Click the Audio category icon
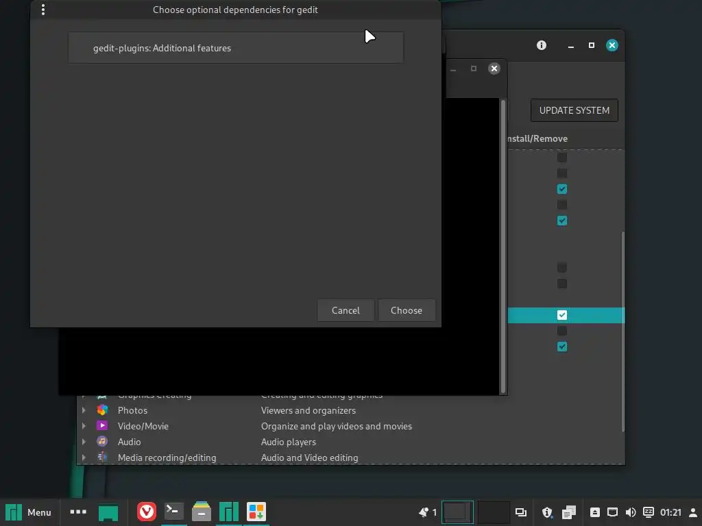The width and height of the screenshot is (702, 526). [102, 442]
